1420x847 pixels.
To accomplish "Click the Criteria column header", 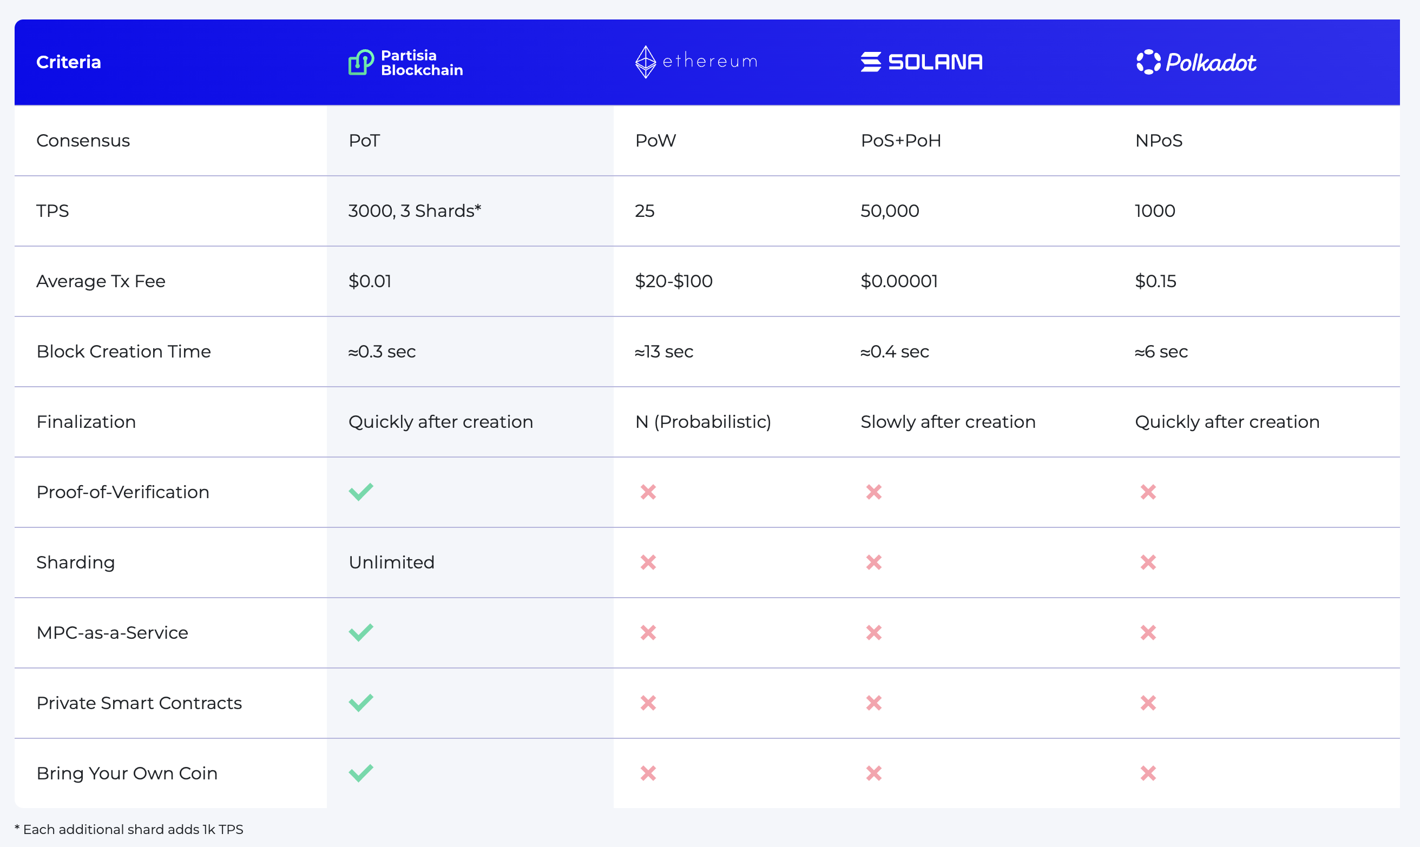I will coord(69,62).
